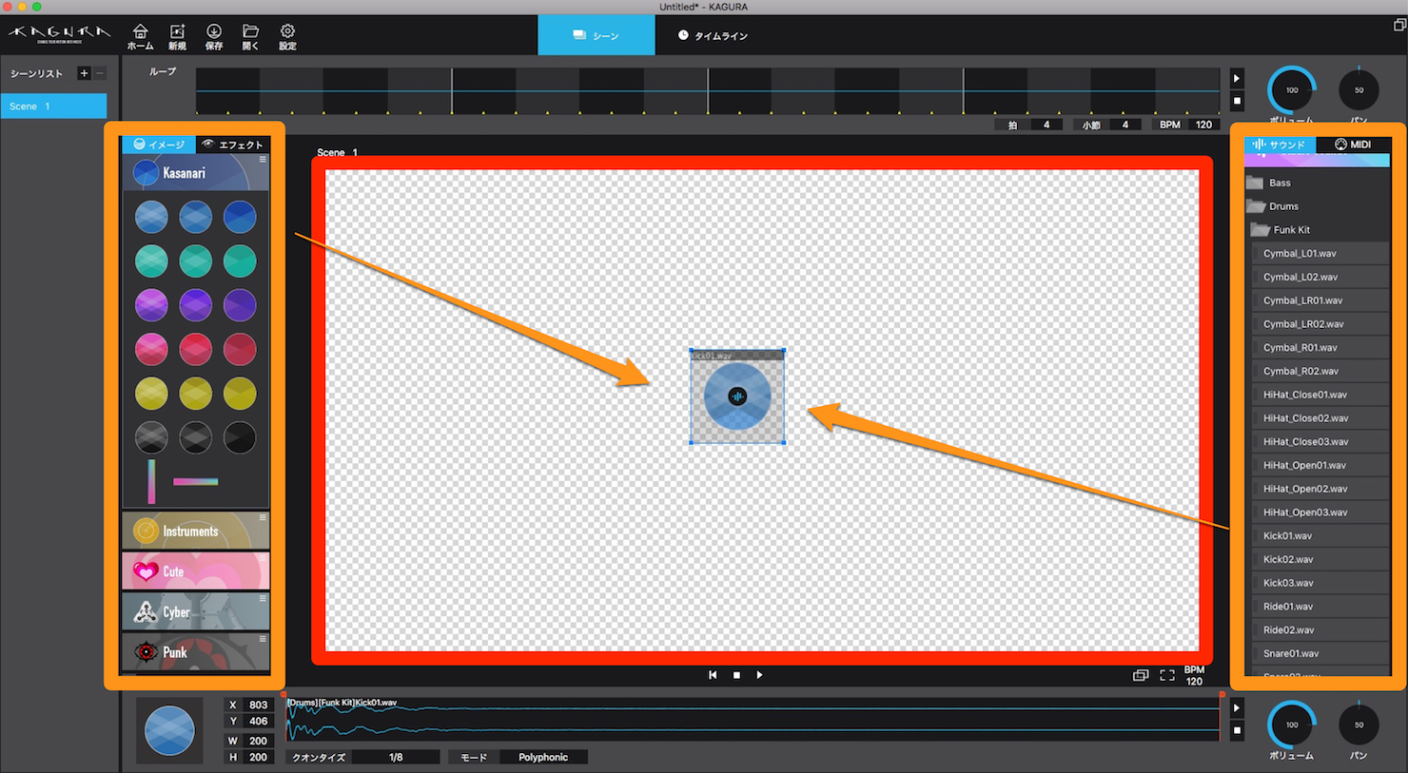
Task: Expand the Instruments image pack
Action: click(x=196, y=531)
